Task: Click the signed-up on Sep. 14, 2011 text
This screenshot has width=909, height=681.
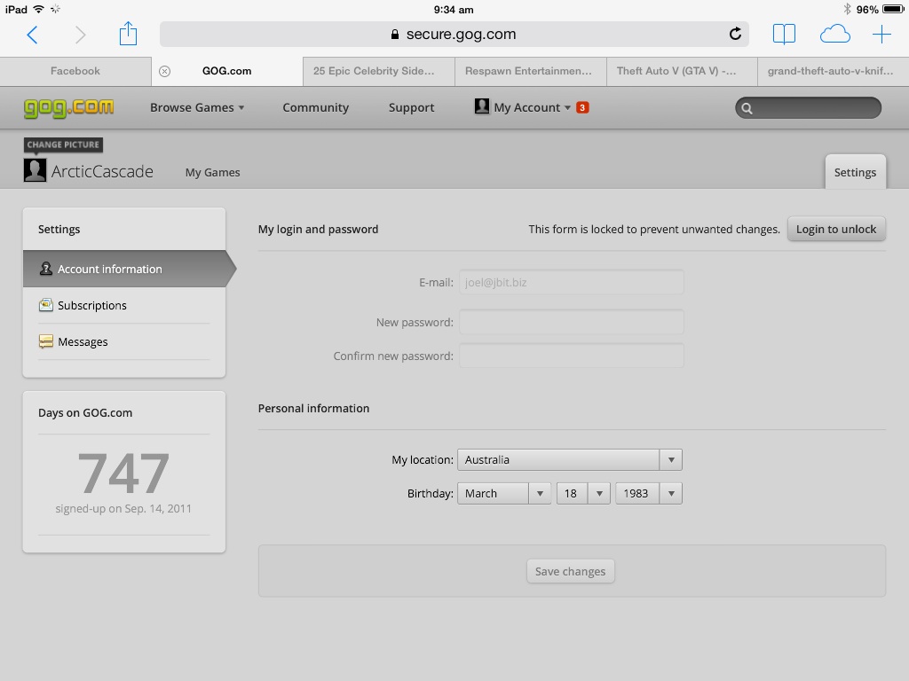Action: coord(123,508)
